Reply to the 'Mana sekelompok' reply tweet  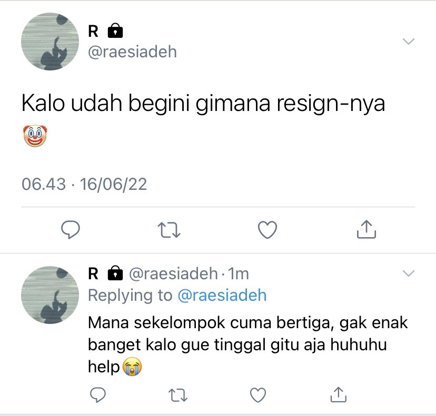pyautogui.click(x=98, y=394)
